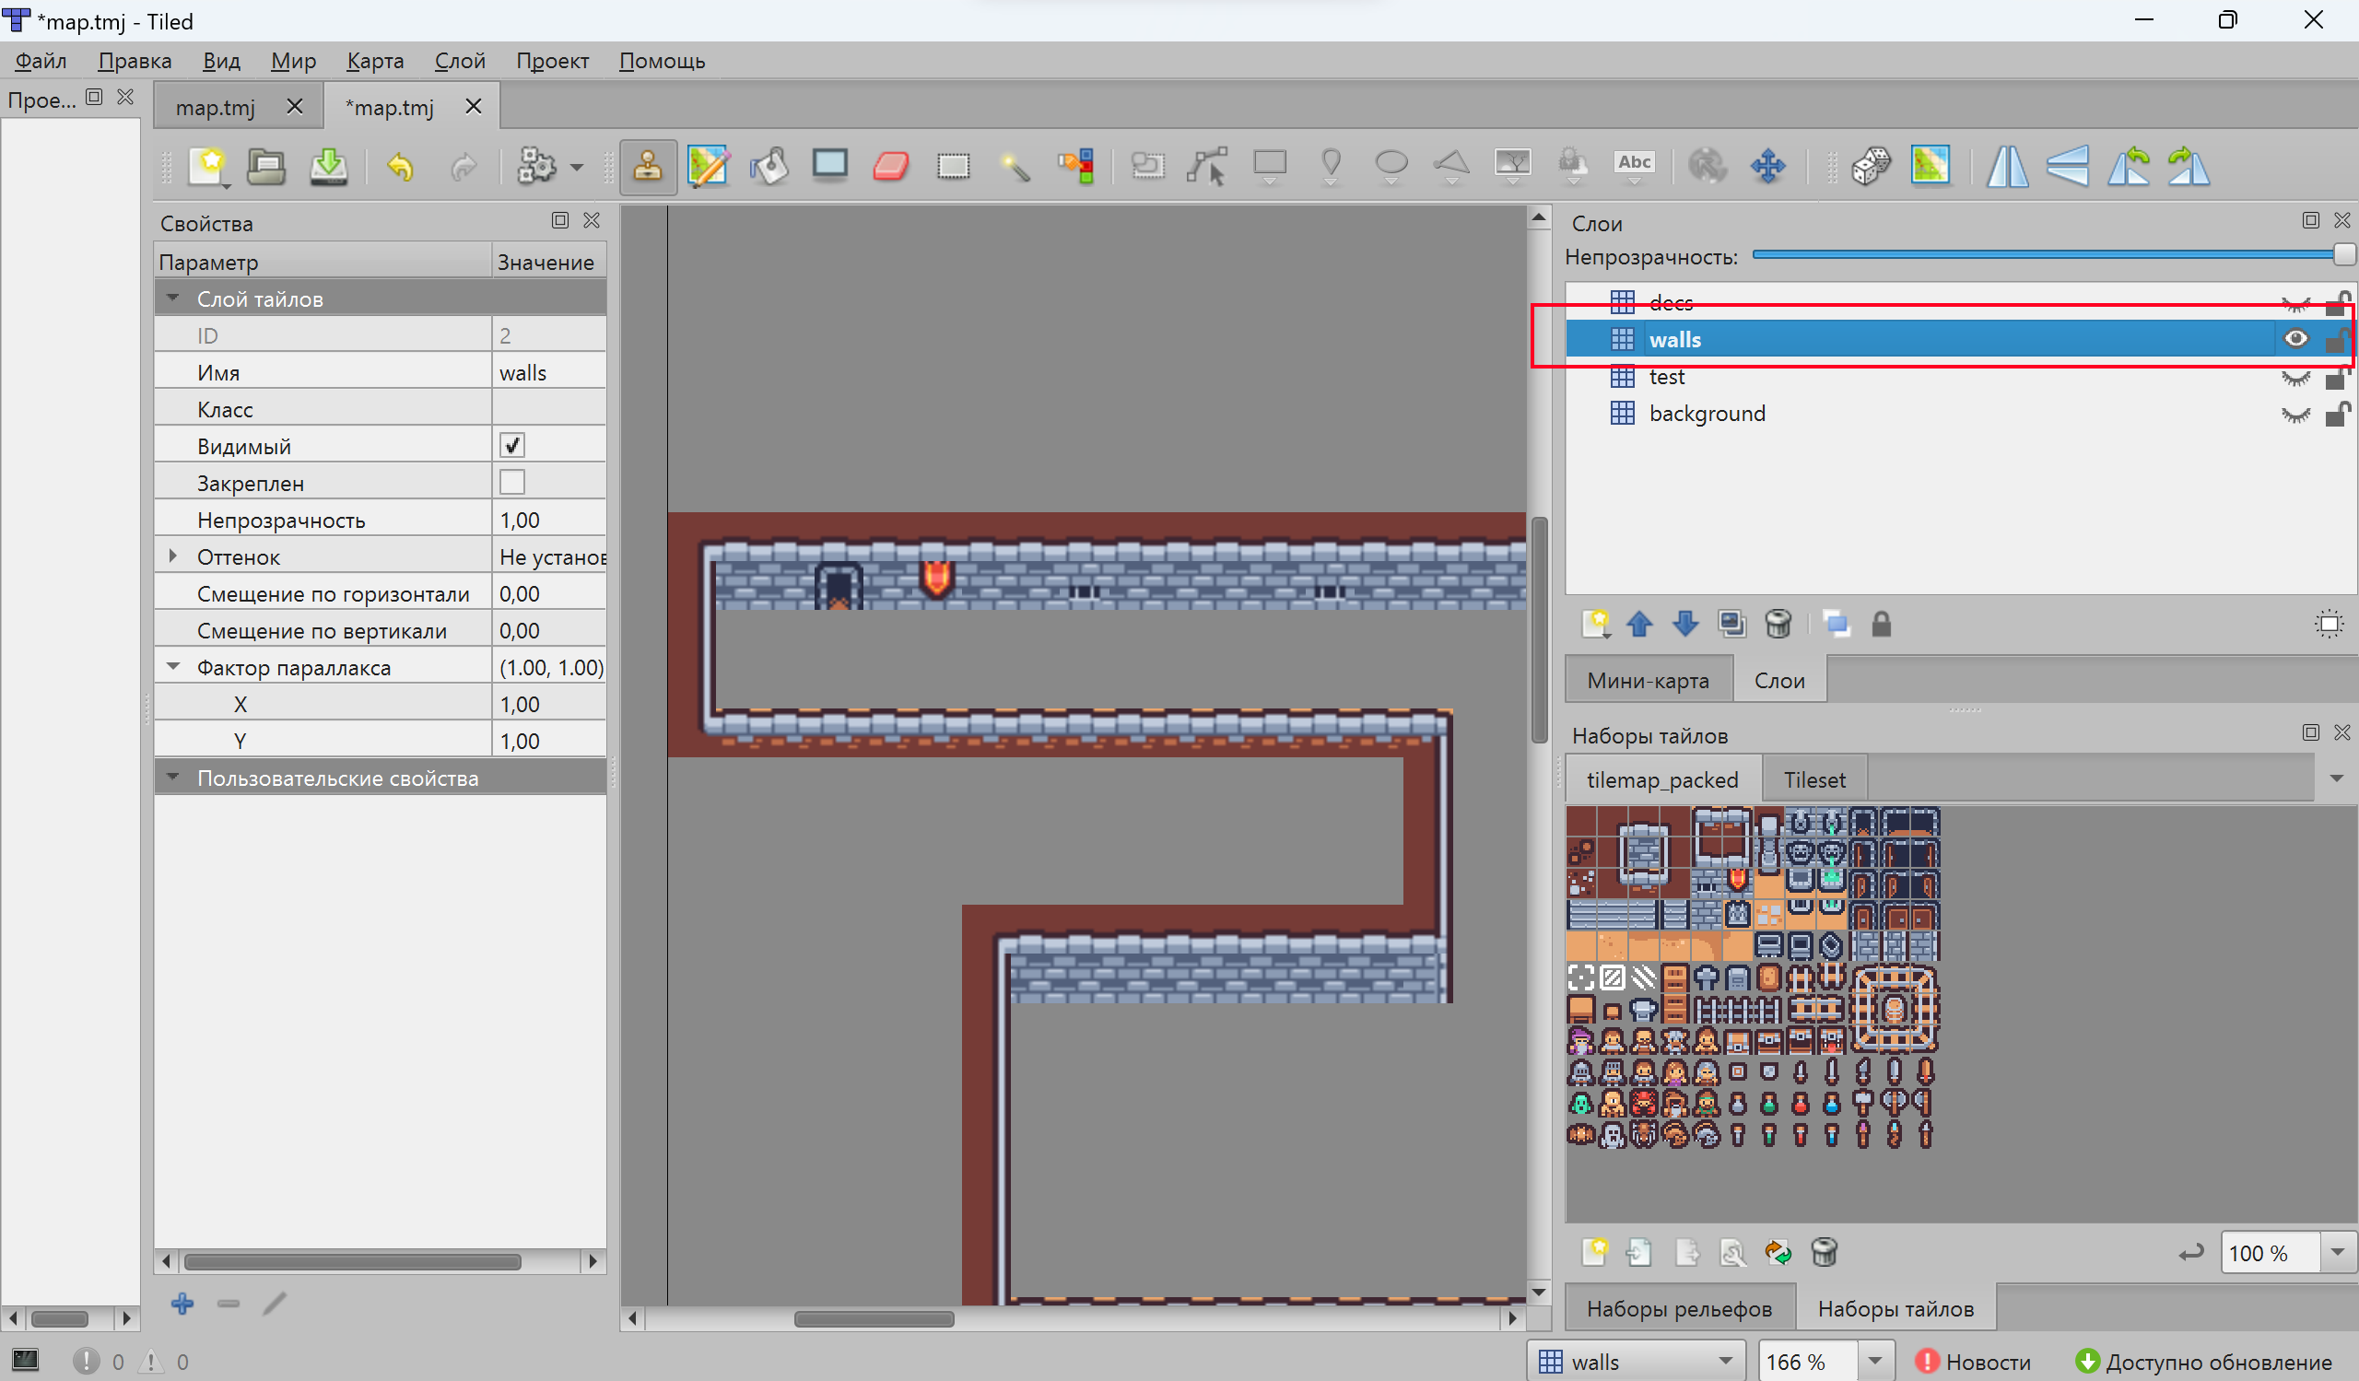Expand the Оттенок property
This screenshot has height=1381, width=2359.
point(173,556)
